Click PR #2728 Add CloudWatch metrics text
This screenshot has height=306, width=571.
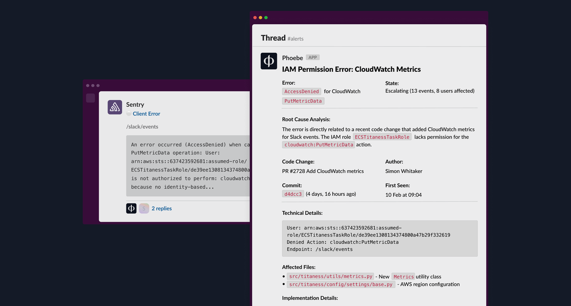pyautogui.click(x=323, y=171)
